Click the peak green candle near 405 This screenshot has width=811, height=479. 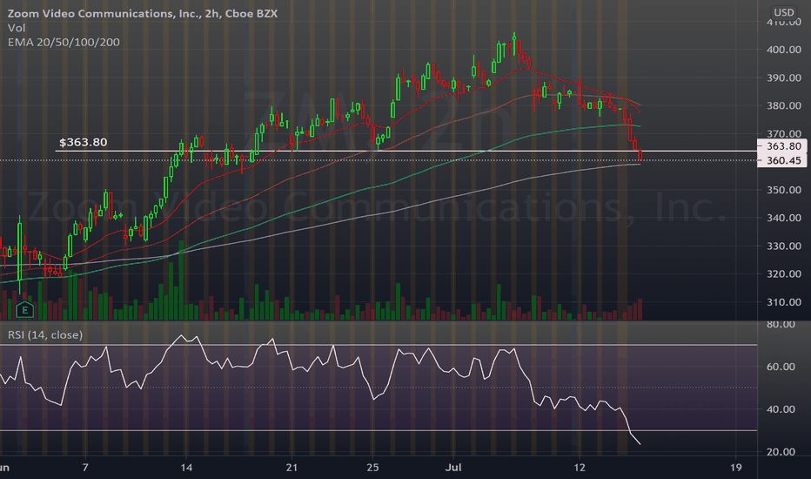[x=514, y=44]
